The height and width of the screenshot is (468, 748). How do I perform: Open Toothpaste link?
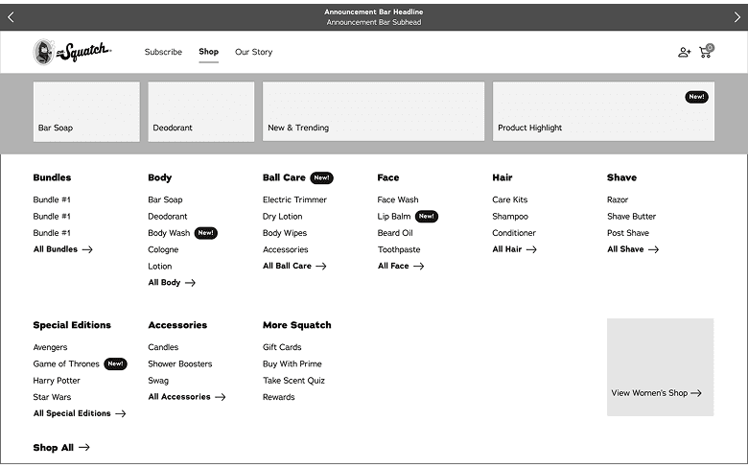(399, 249)
